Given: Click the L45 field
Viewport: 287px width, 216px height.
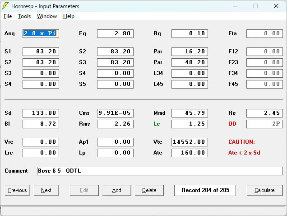Looking at the screenshot, I should (x=190, y=84).
